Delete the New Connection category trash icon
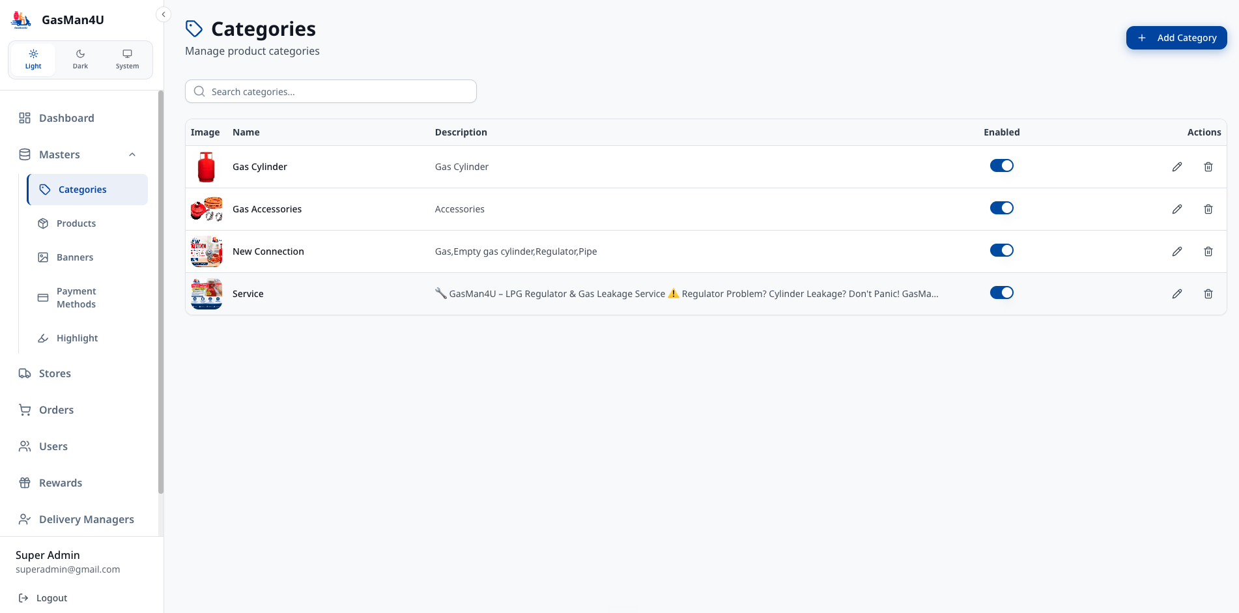This screenshot has height=613, width=1239. coord(1208,251)
